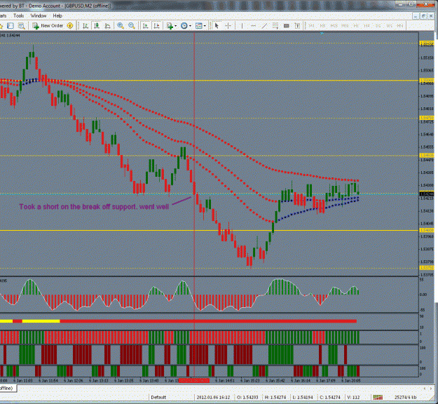Switch to line chart display
The image size is (438, 404).
107,26
